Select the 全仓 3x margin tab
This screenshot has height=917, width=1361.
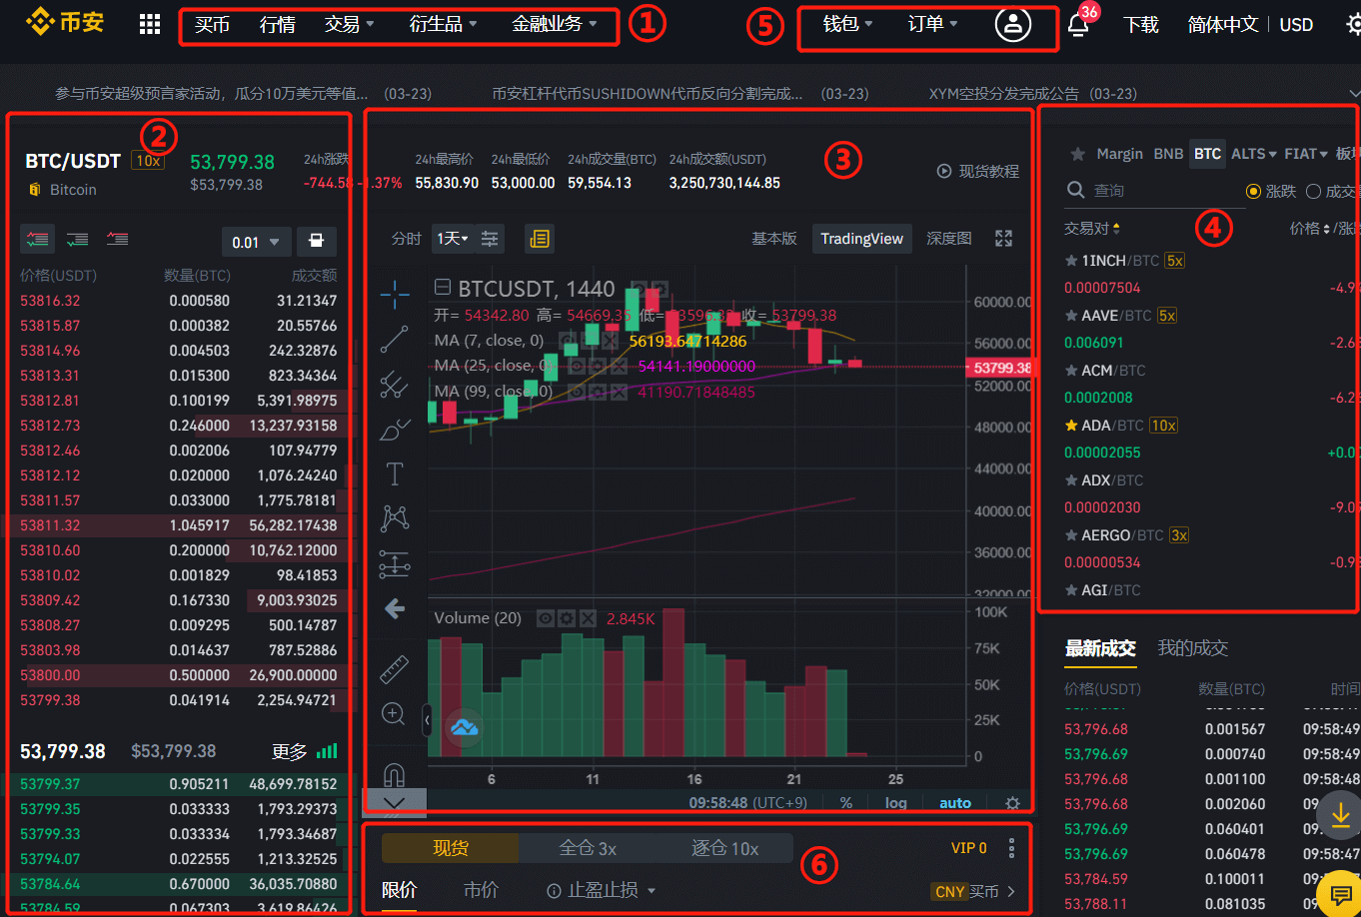[588, 848]
